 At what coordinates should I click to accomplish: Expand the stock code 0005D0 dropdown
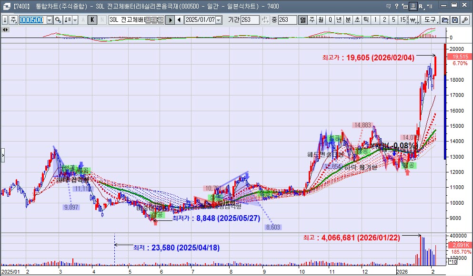pyautogui.click(x=49, y=20)
